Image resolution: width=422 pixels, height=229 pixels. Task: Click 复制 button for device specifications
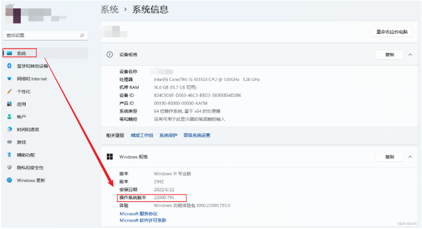pos(389,55)
